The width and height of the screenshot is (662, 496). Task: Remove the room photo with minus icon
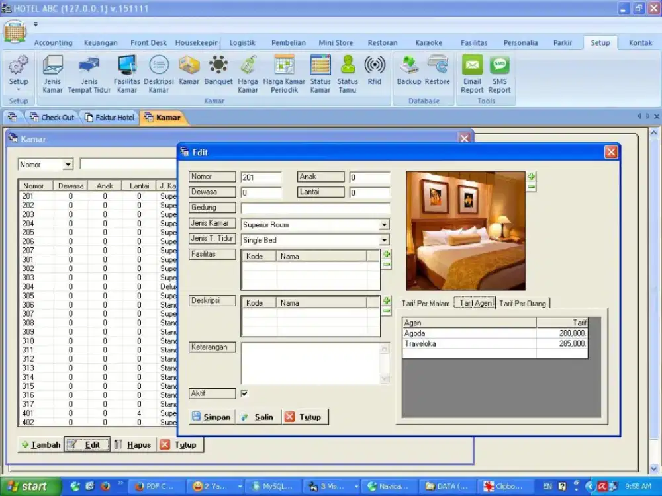(531, 186)
